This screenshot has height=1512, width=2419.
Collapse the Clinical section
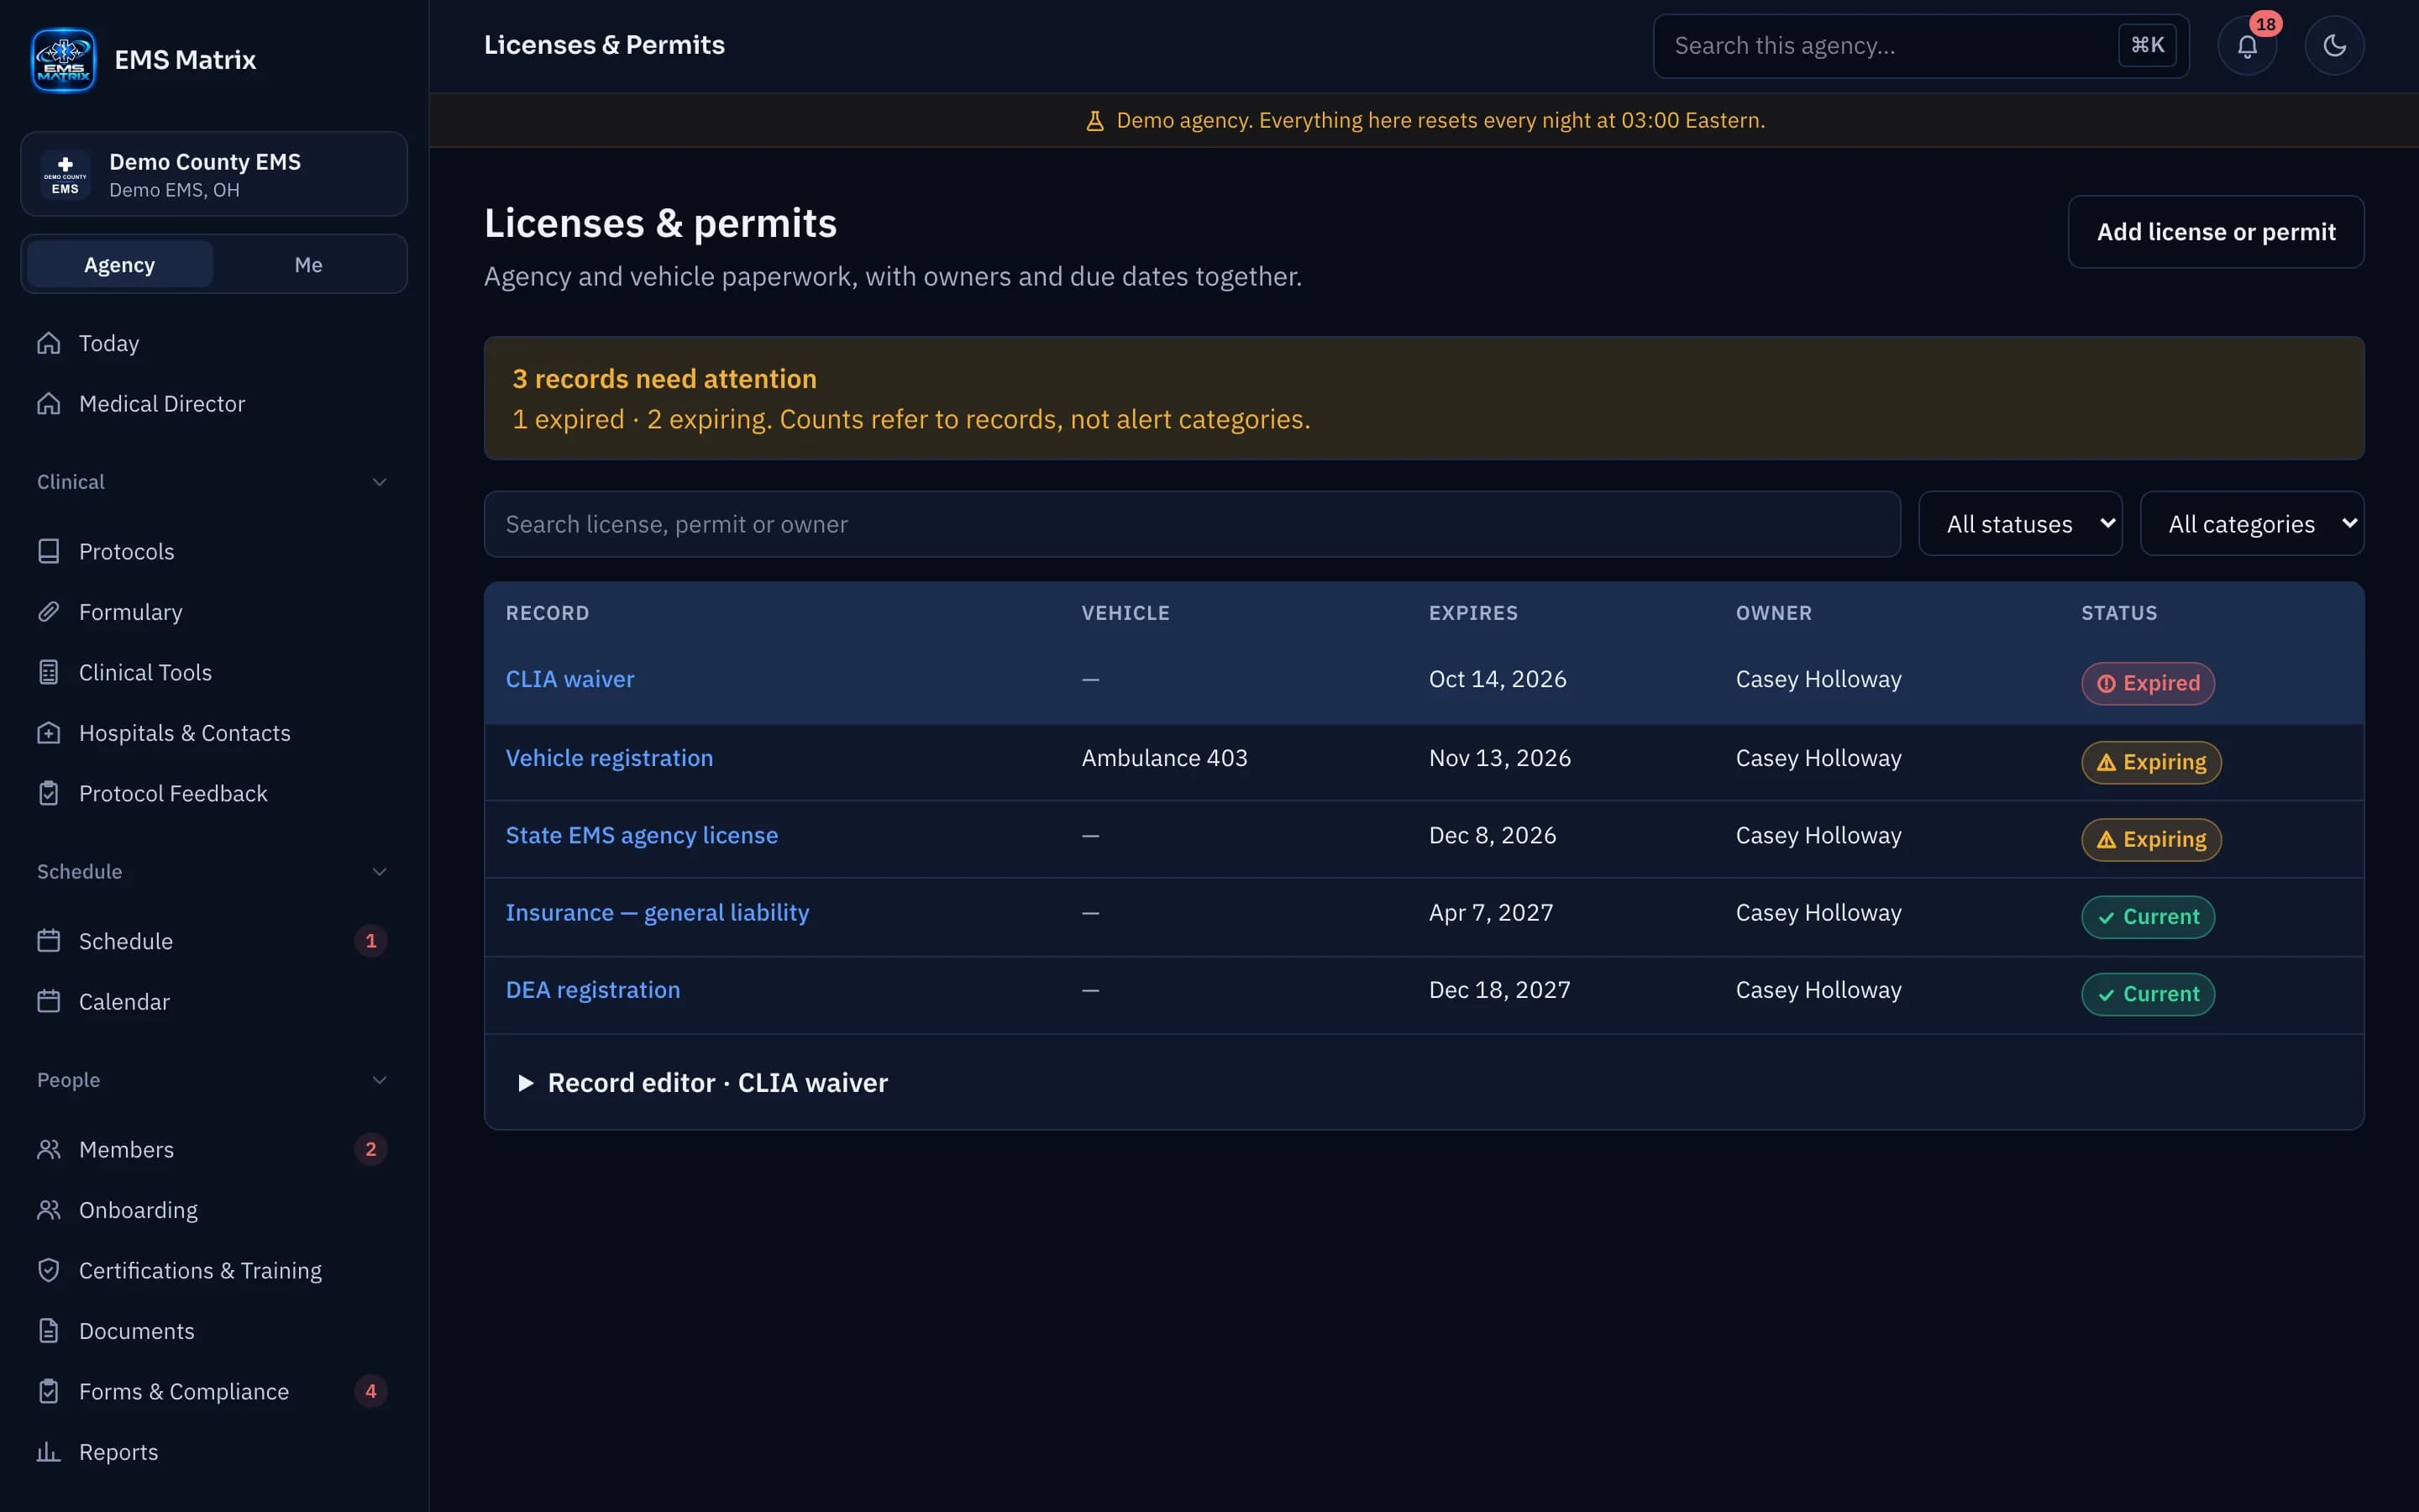(379, 482)
